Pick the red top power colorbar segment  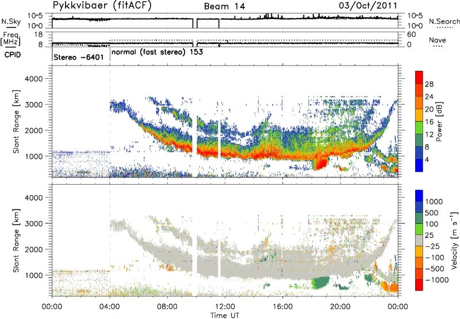tap(419, 77)
